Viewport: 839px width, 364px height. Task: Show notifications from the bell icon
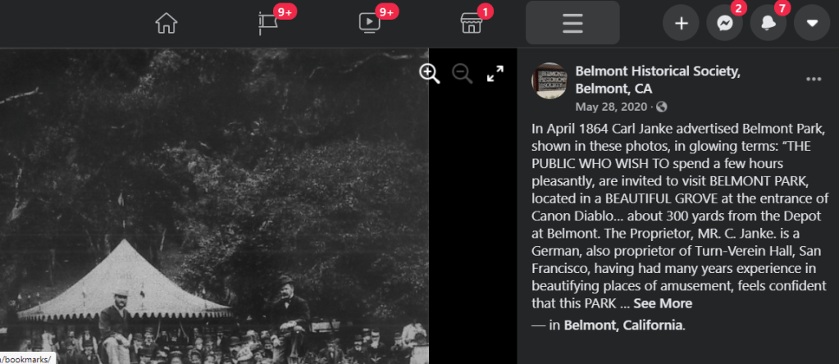click(x=768, y=23)
